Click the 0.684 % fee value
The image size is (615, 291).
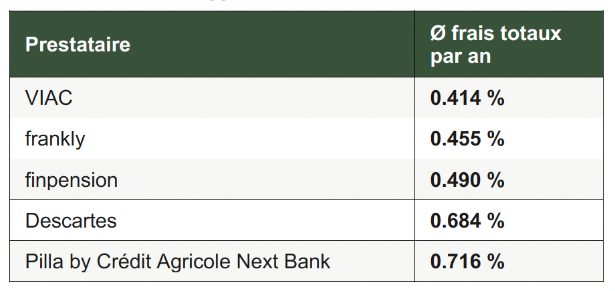tap(467, 220)
